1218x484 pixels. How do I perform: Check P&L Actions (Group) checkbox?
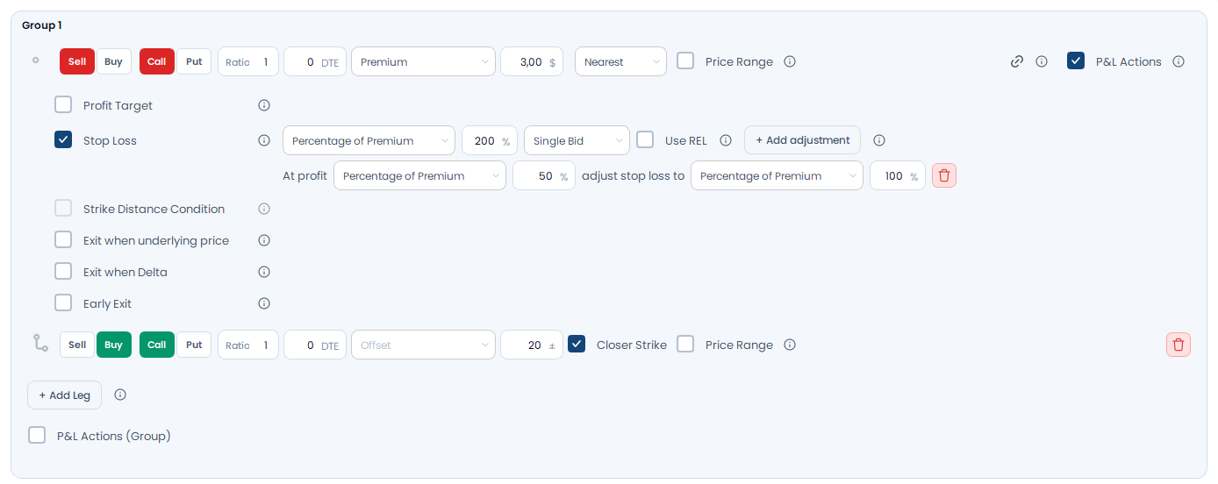pos(37,435)
